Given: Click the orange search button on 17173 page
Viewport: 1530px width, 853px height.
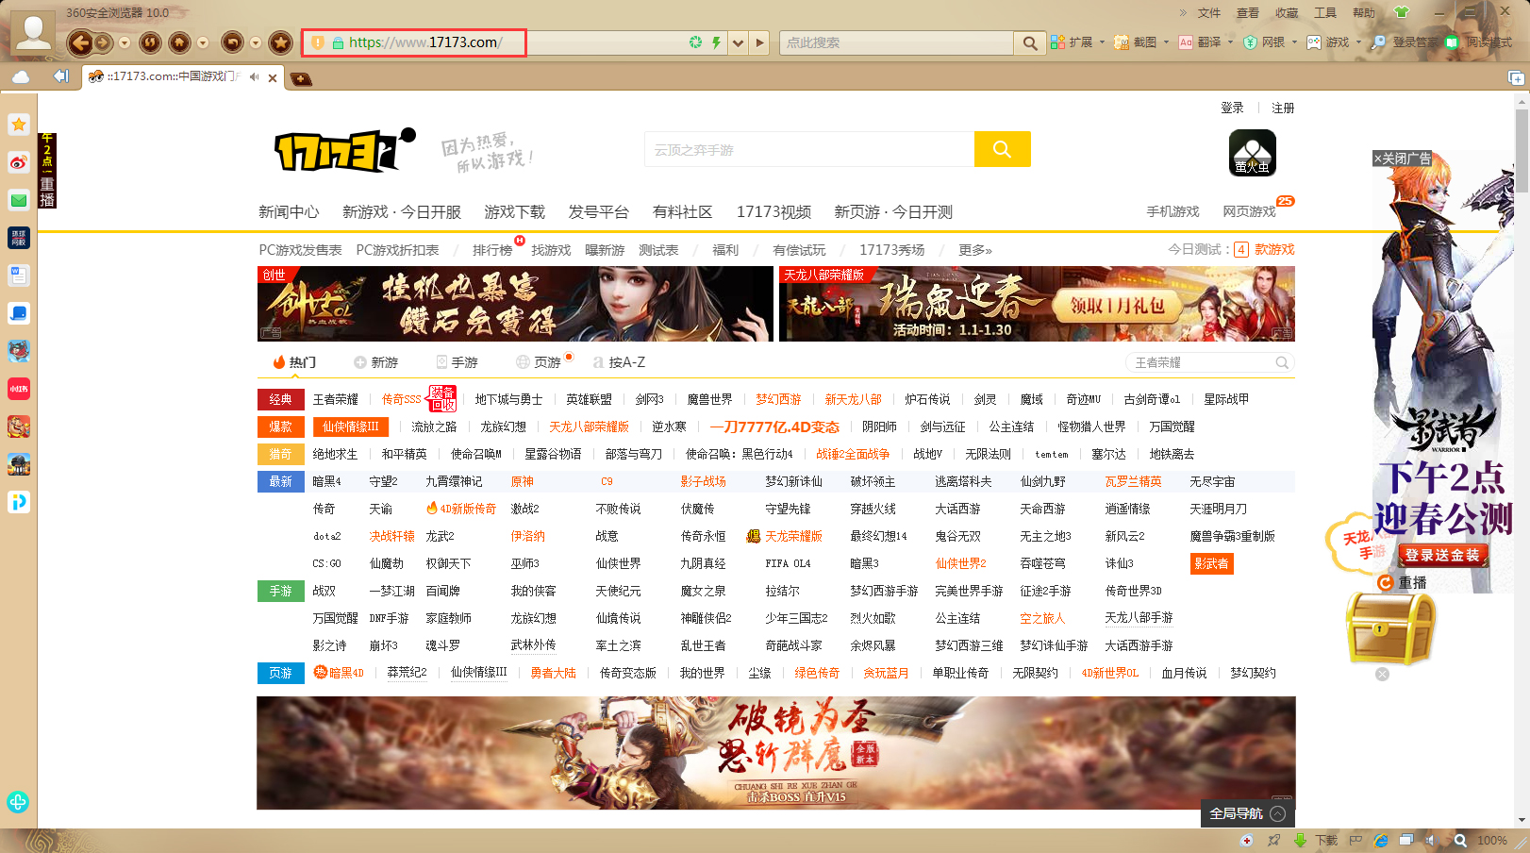Looking at the screenshot, I should [1002, 149].
